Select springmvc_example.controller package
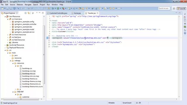Image resolution: width=187 pixels, height=105 pixels. pos(25,24)
